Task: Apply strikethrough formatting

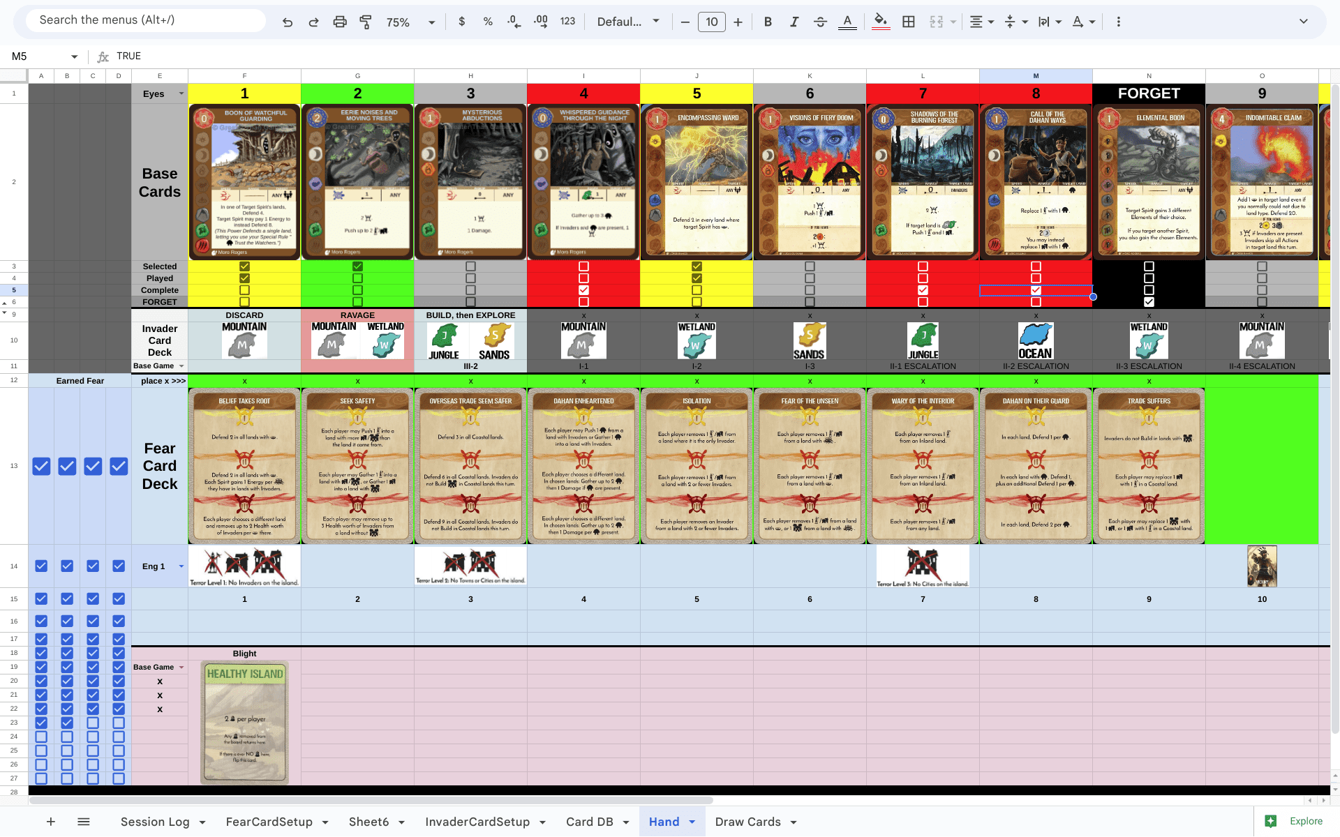Action: (x=821, y=22)
